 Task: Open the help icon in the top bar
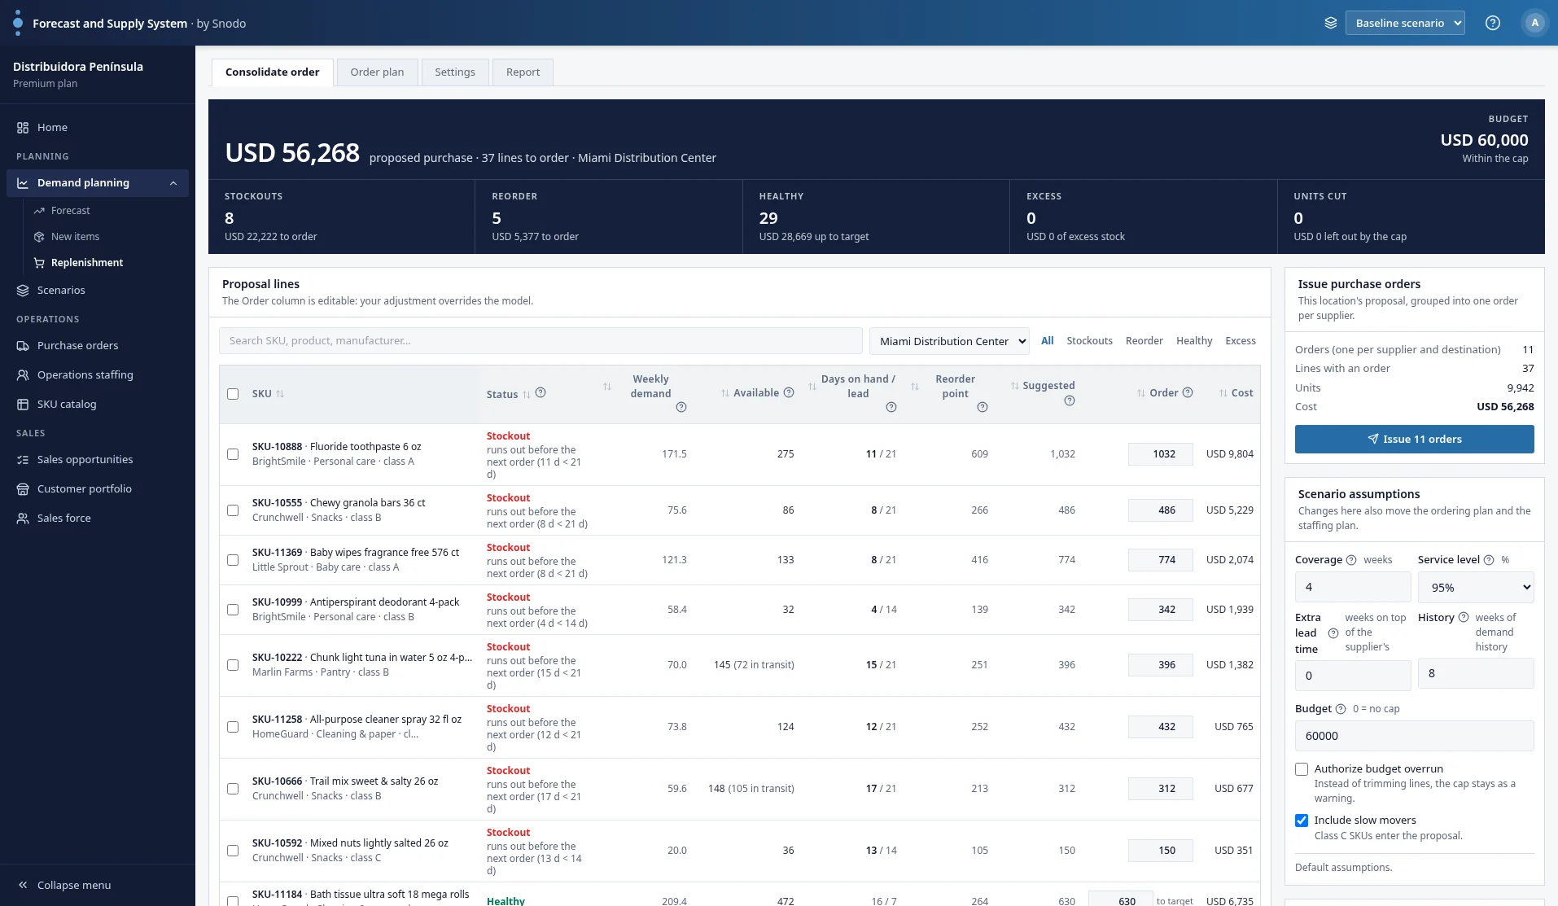coord(1493,23)
